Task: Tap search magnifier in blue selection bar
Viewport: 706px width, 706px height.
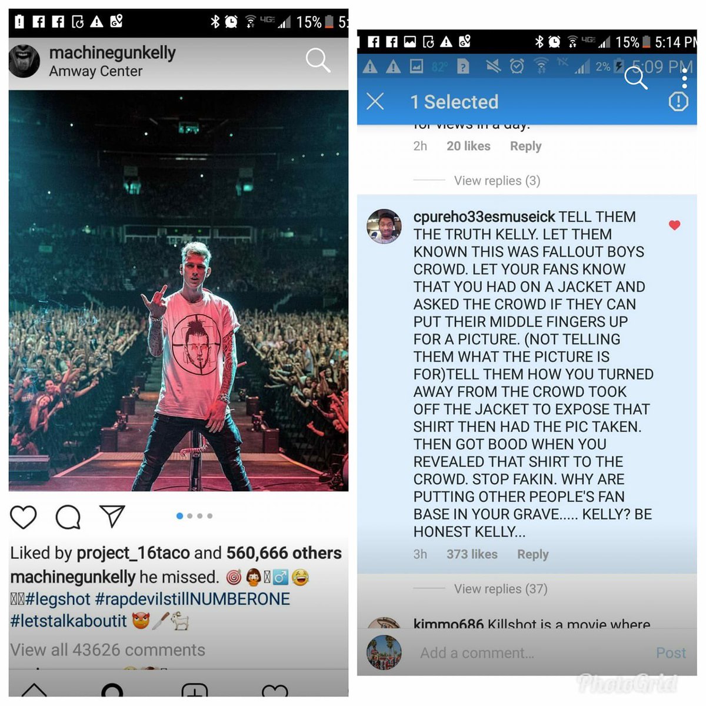Action: pos(635,78)
